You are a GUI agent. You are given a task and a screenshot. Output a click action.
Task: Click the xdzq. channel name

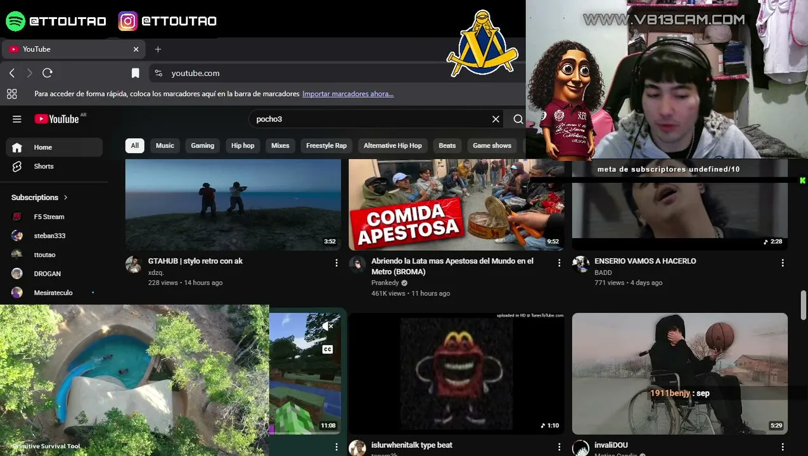point(156,272)
